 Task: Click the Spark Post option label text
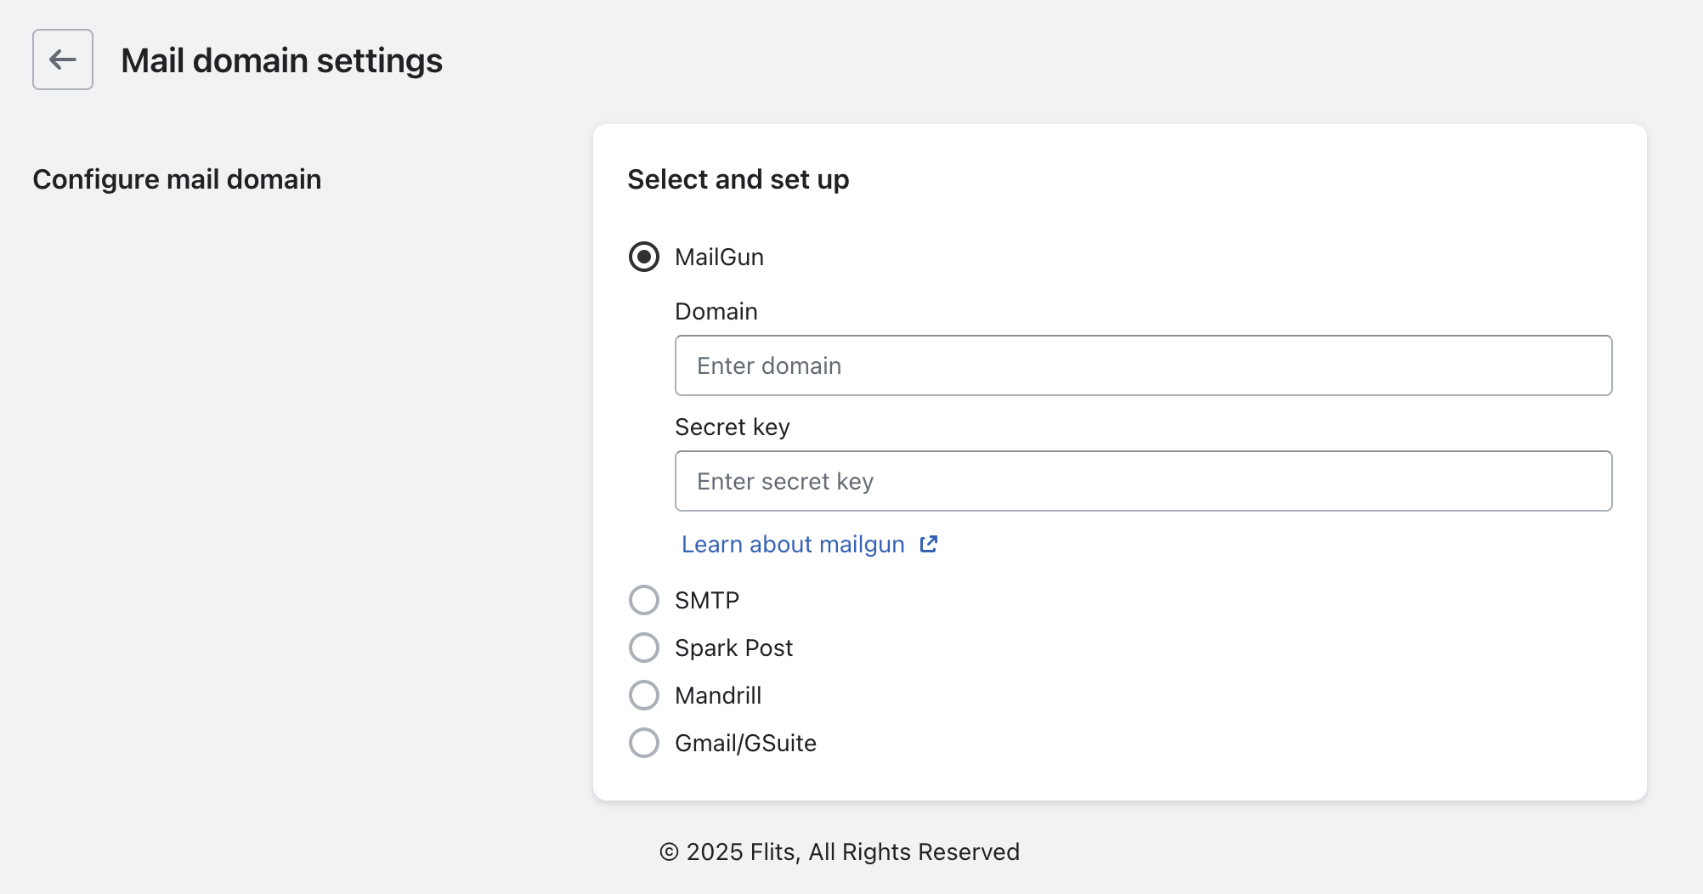pos(733,648)
